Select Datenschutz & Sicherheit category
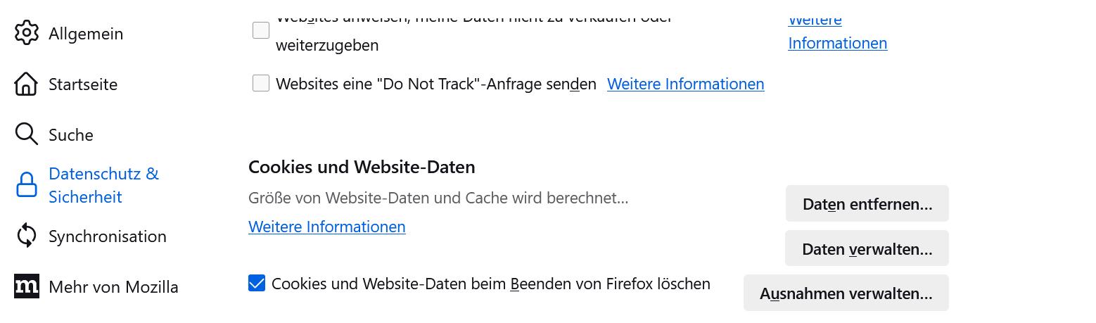 tap(103, 185)
